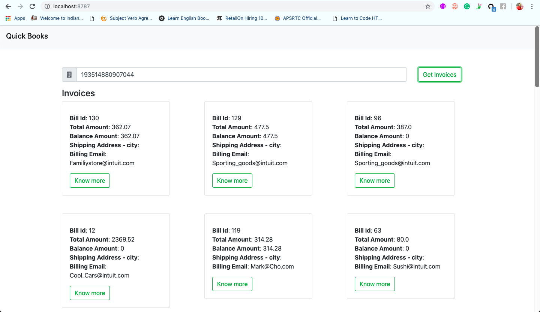This screenshot has height=312, width=540.
Task: Click the Get Invoices button
Action: pyautogui.click(x=439, y=75)
